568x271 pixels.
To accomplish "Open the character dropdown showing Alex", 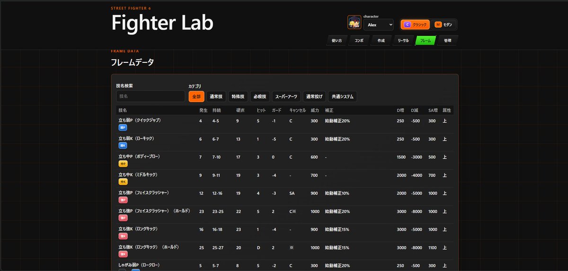I will pos(378,25).
